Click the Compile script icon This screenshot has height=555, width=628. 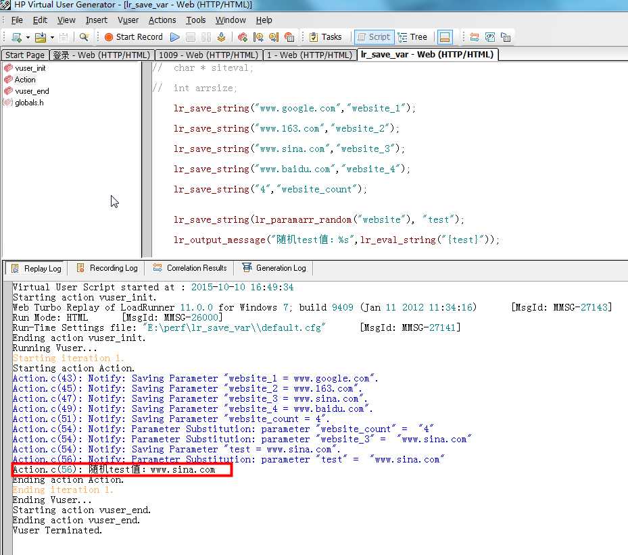[221, 37]
